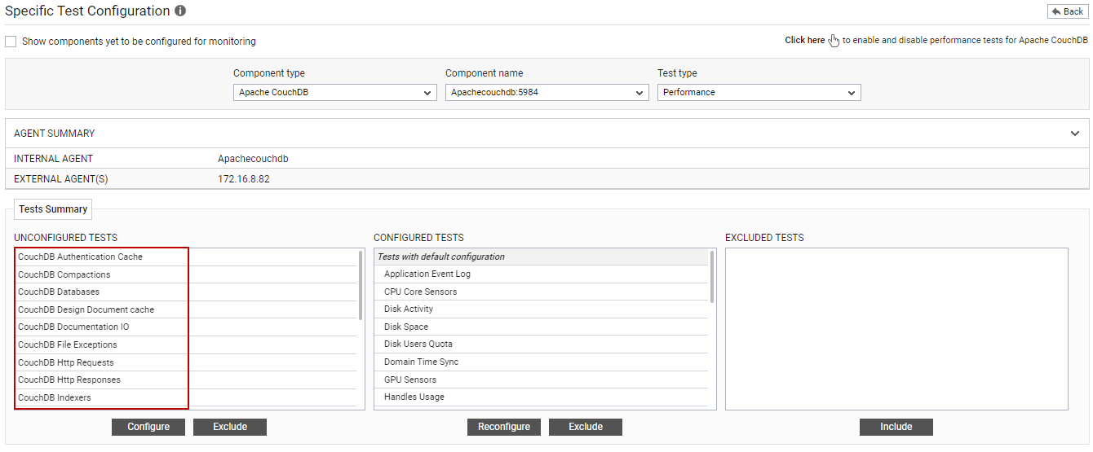Image resolution: width=1093 pixels, height=452 pixels.
Task: Select CouchDB Indexers test
Action: 186,398
